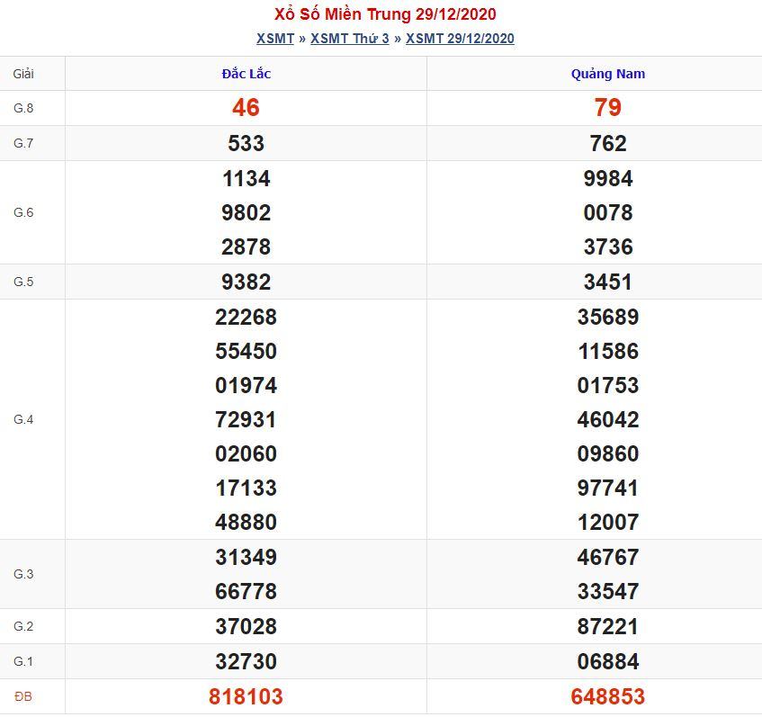The height and width of the screenshot is (717, 762).
Task: Click the number 17133
Action: (x=246, y=488)
